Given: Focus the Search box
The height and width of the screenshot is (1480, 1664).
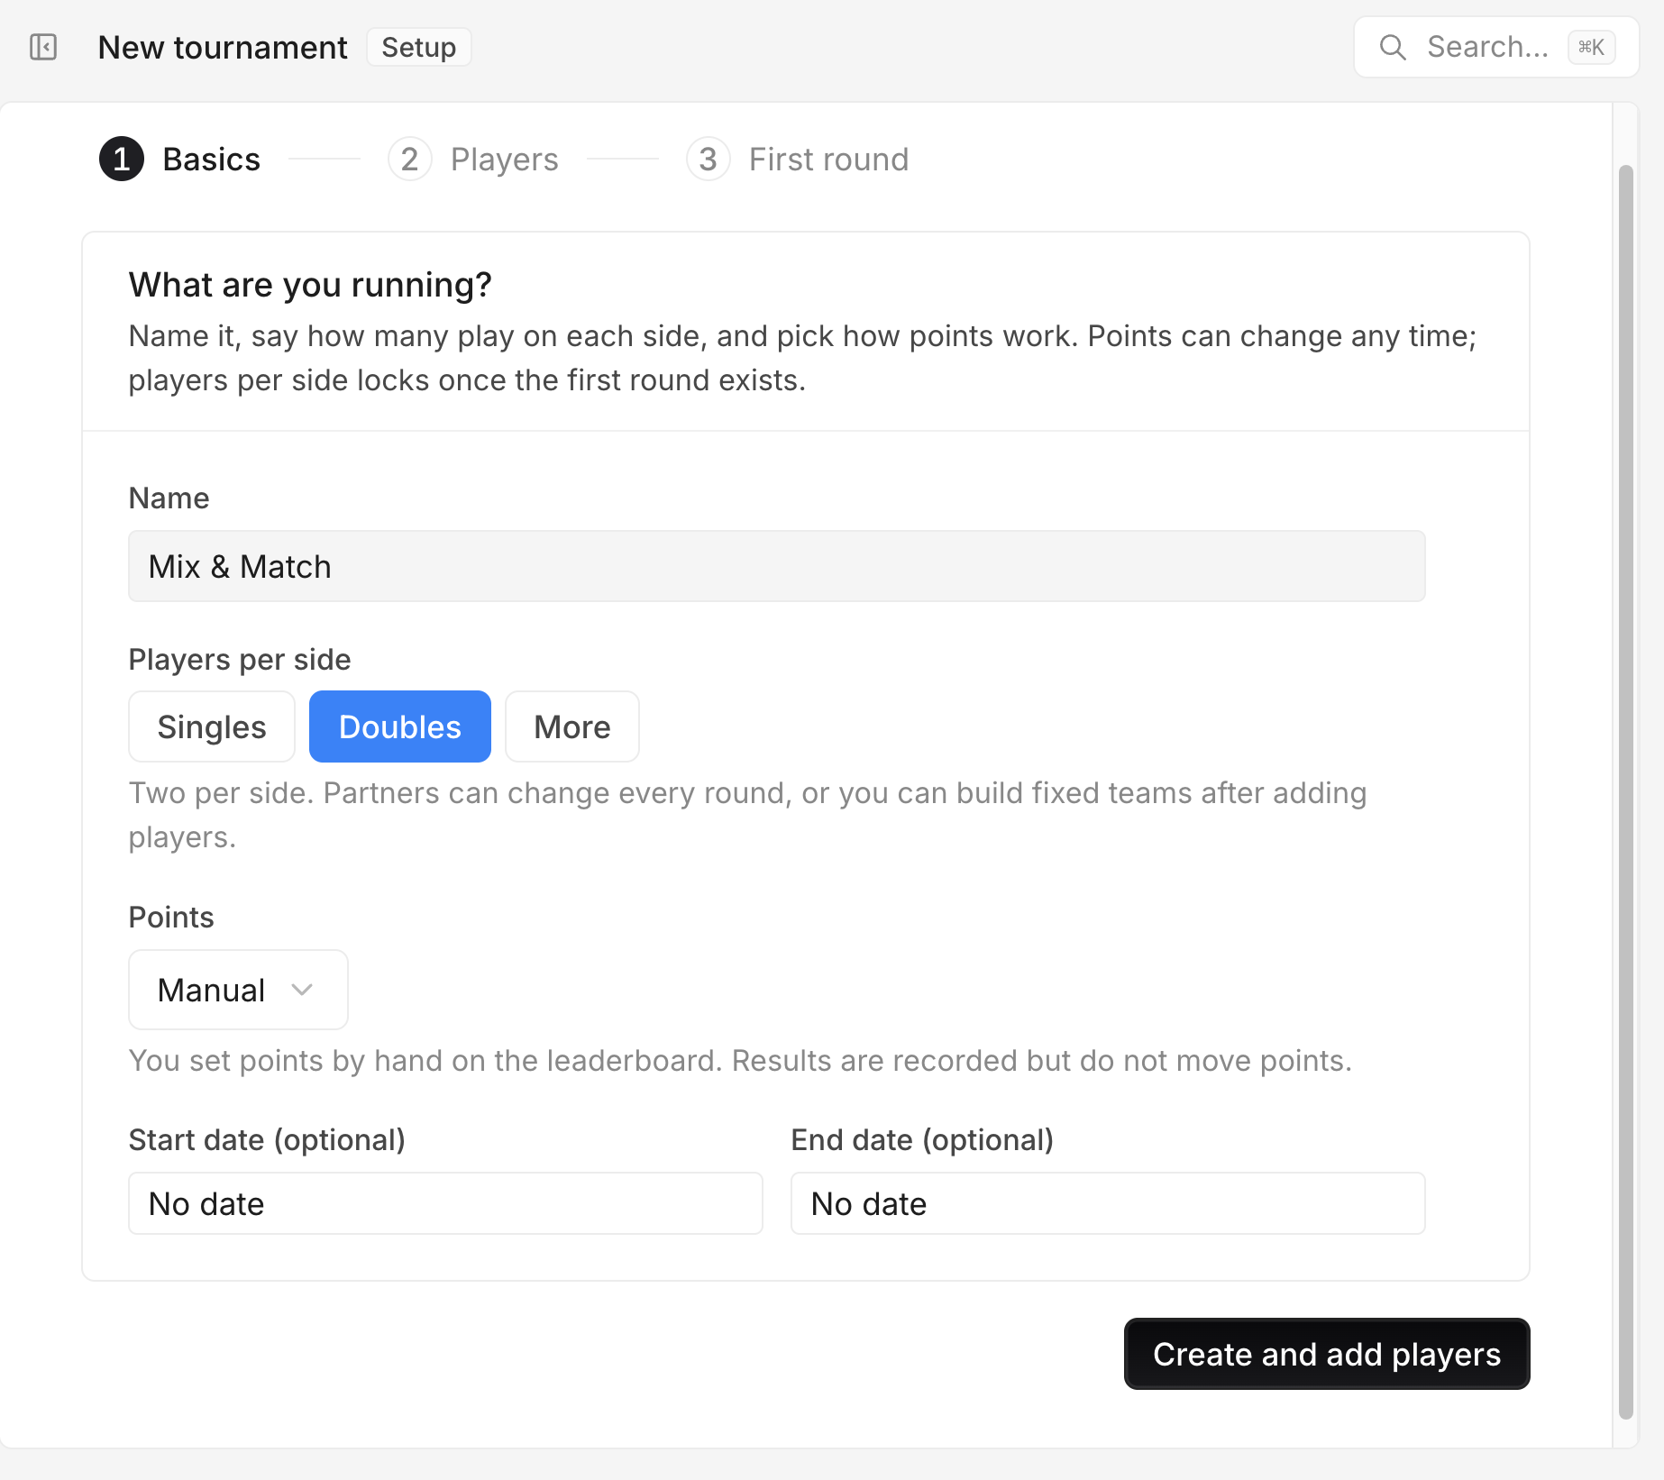Looking at the screenshot, I should [x=1496, y=47].
